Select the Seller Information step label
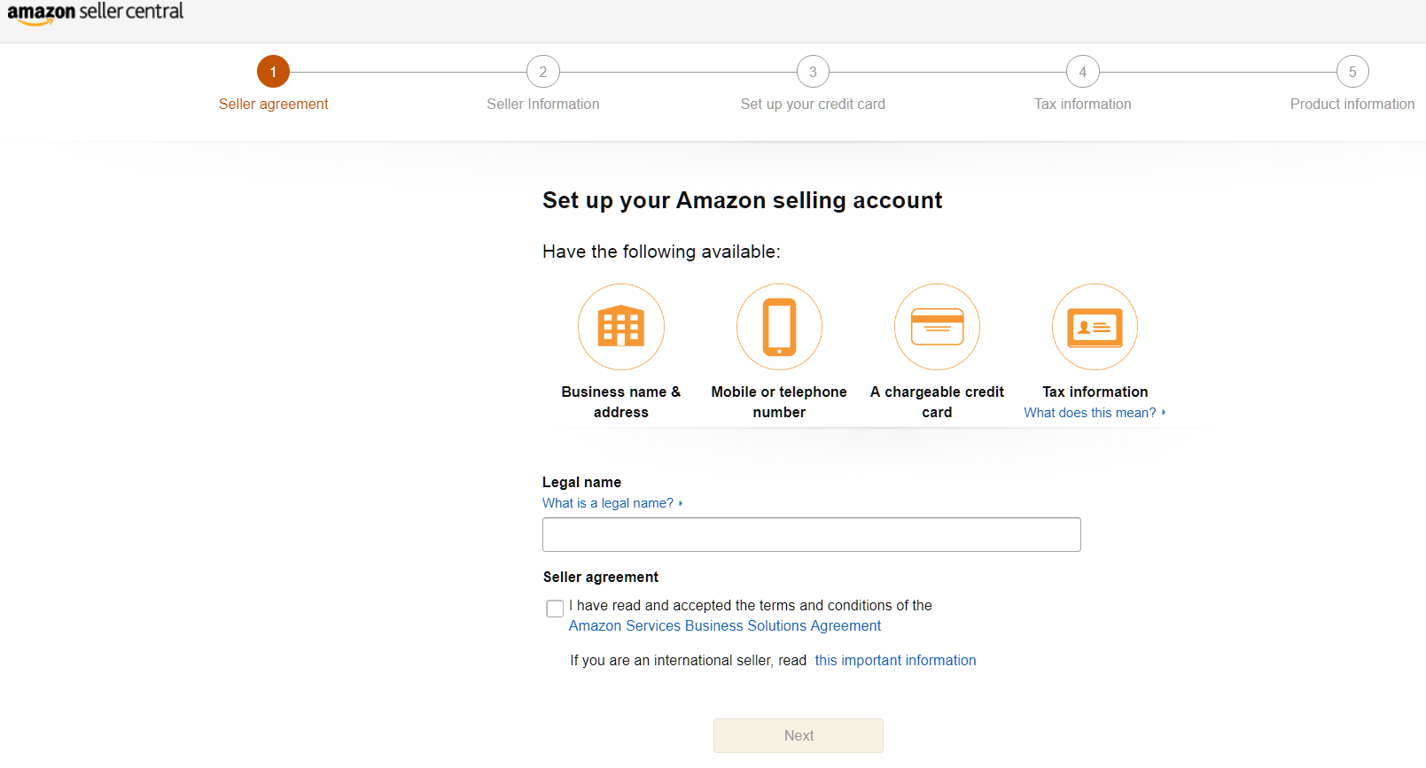The width and height of the screenshot is (1426, 768). coord(542,104)
